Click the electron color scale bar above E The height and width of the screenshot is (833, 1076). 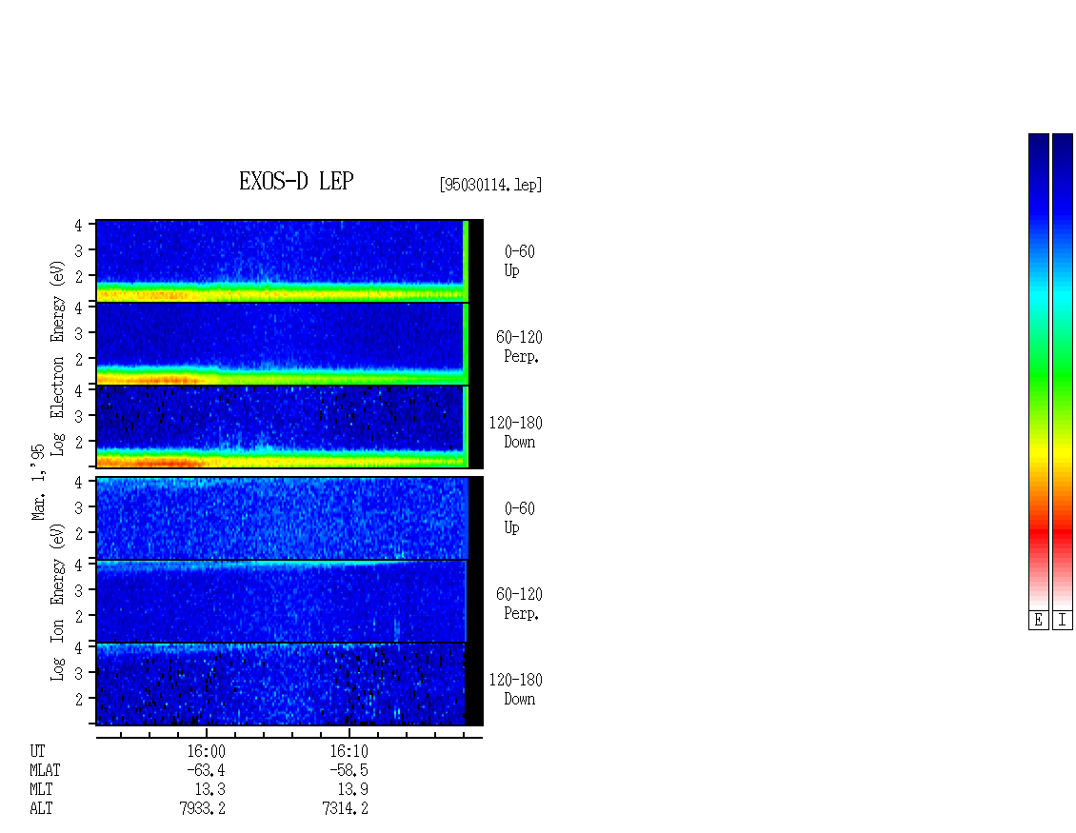pos(1038,371)
